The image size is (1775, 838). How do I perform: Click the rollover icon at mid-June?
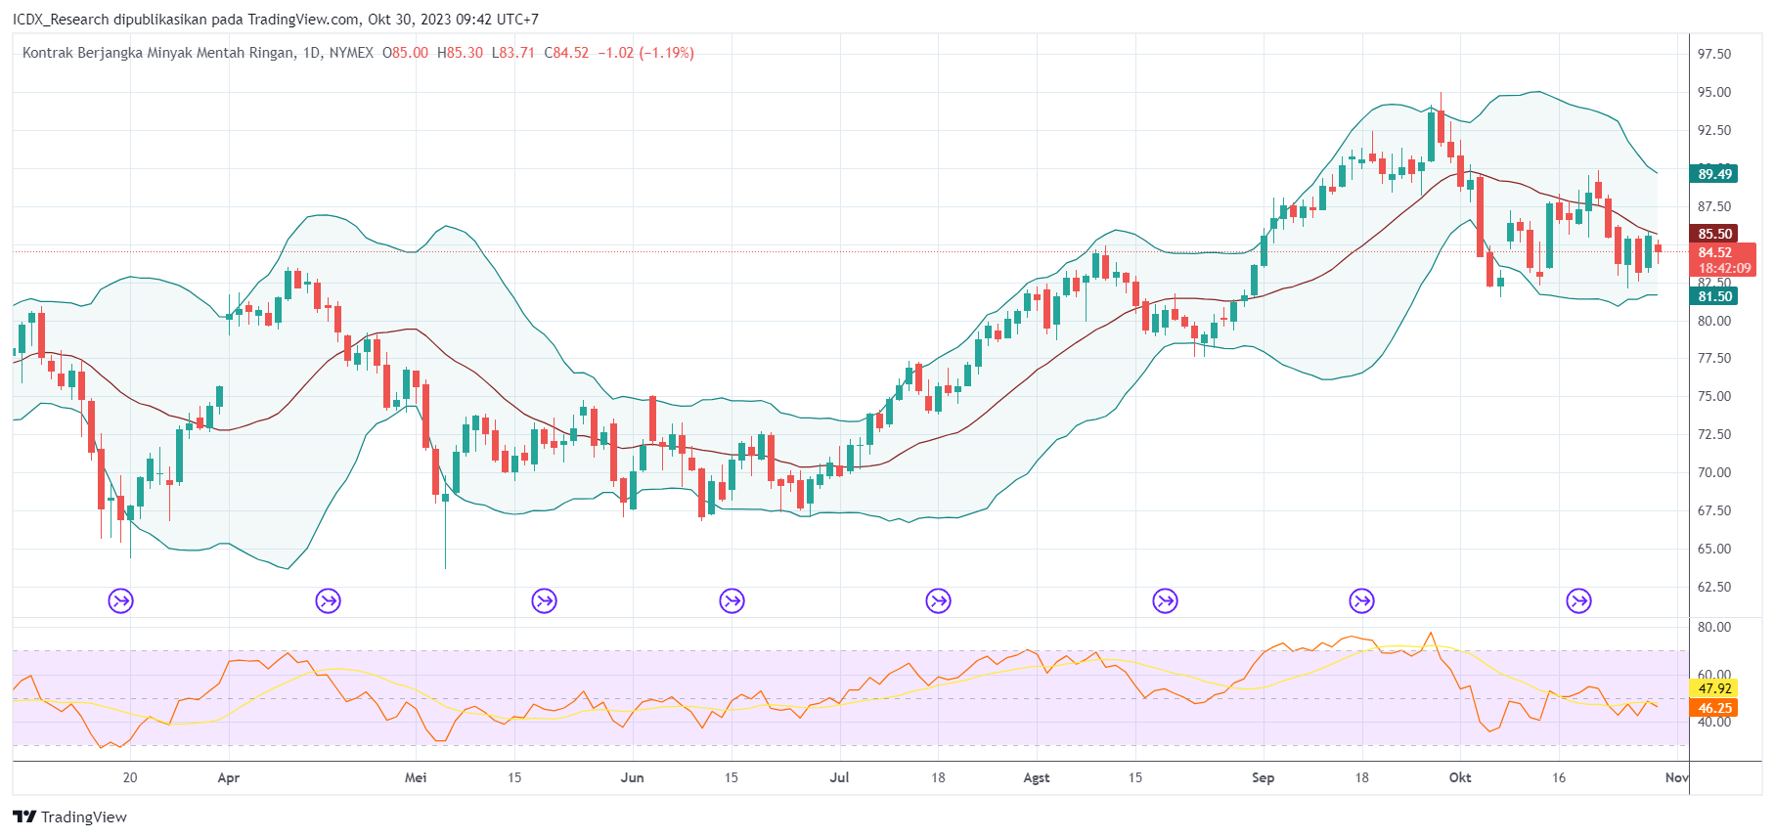click(732, 600)
